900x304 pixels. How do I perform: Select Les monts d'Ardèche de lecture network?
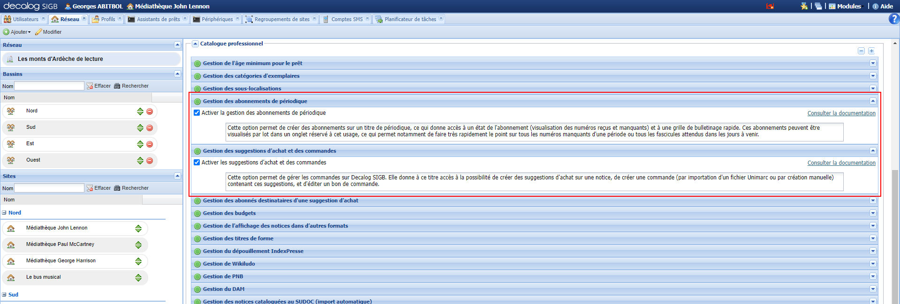[91, 59]
